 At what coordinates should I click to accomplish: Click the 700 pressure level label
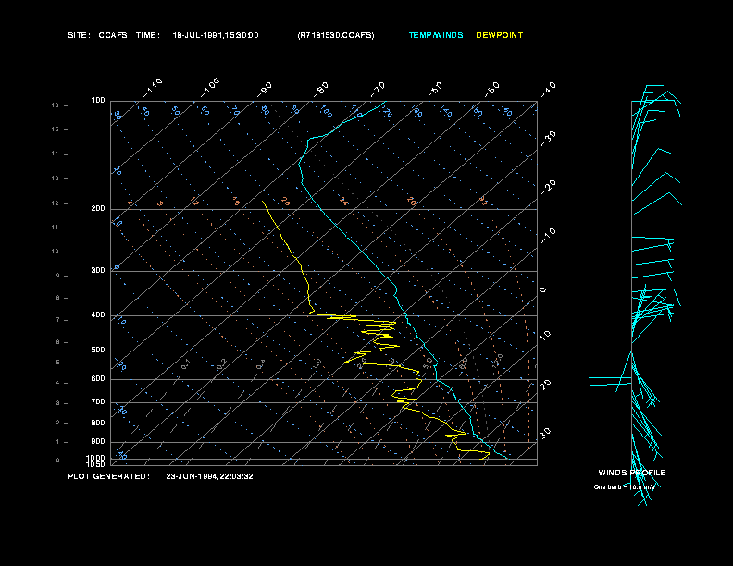point(98,402)
